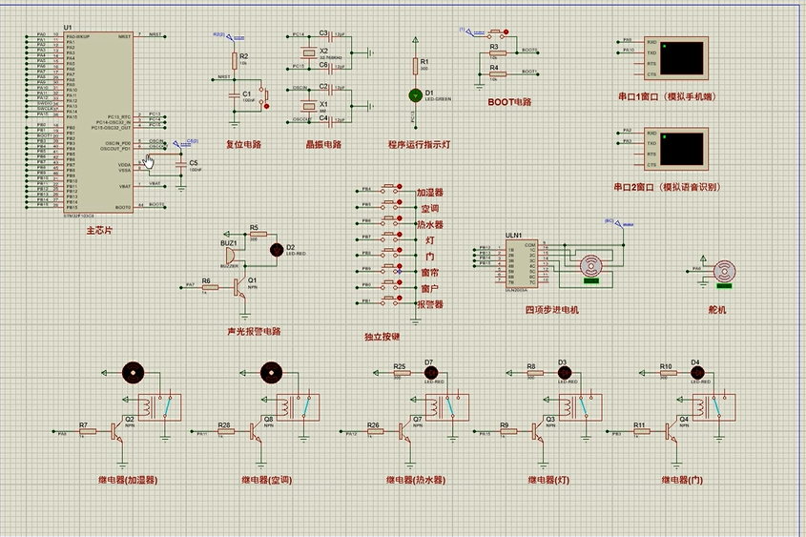Open the serial port 1 virtual terminal
The height and width of the screenshot is (537, 806).
[x=676, y=58]
